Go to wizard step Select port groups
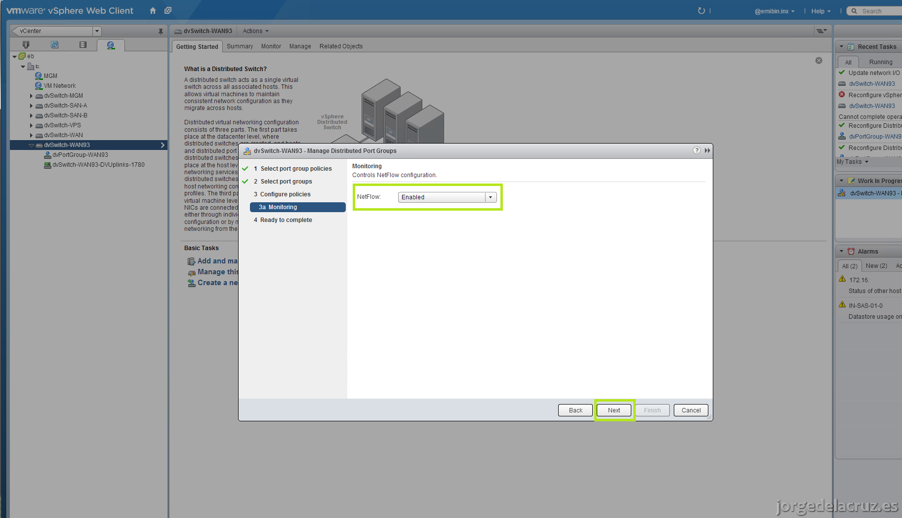Image resolution: width=902 pixels, height=518 pixels. tap(286, 182)
